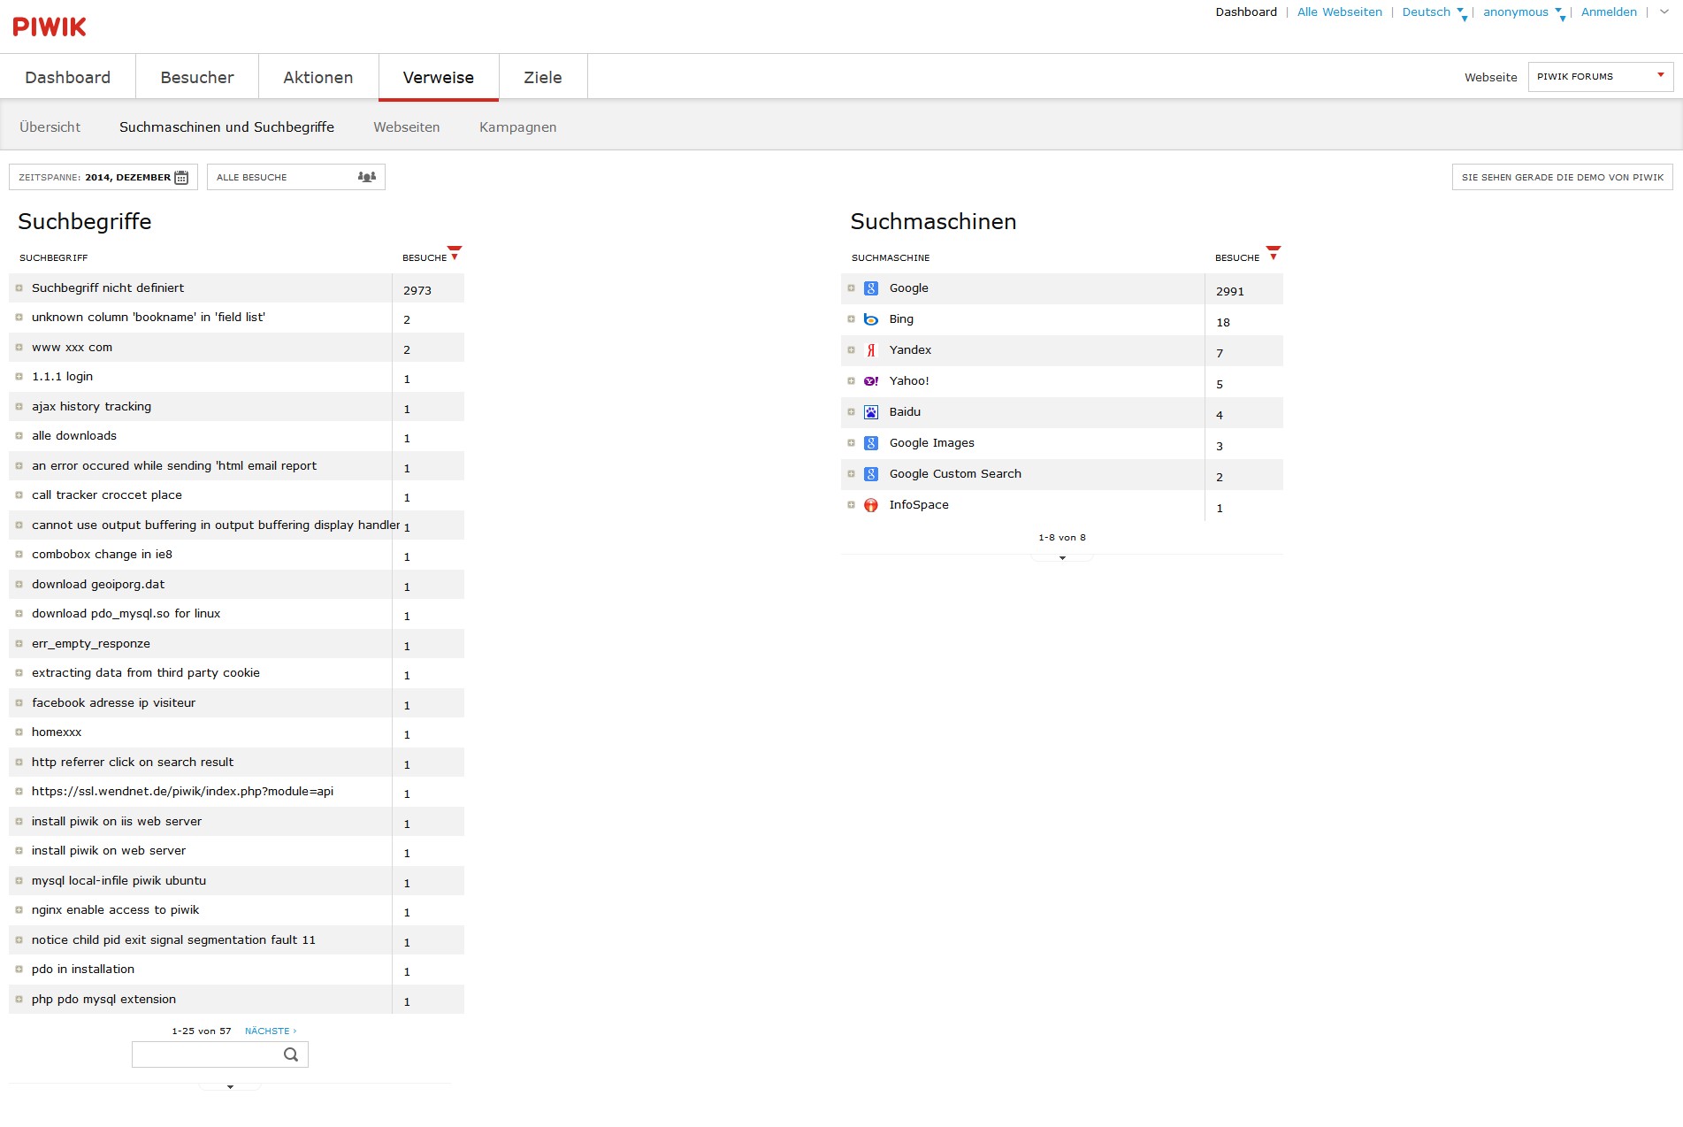
Task: Click the Yandex search engine icon
Action: (x=871, y=350)
